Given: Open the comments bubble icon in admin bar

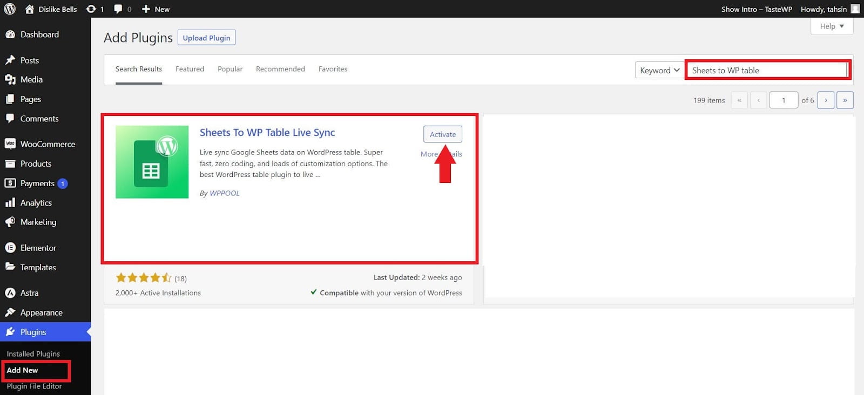Looking at the screenshot, I should click(x=118, y=9).
